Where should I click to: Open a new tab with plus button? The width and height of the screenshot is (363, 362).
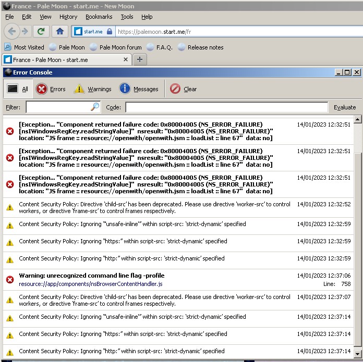tap(139, 59)
